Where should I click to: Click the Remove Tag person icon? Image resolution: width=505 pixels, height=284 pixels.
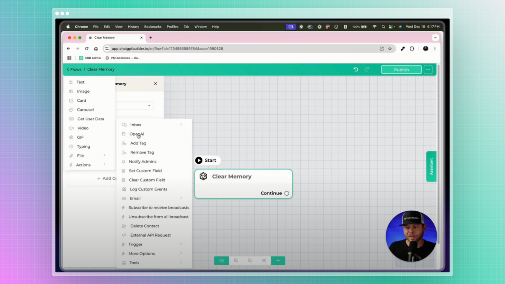124,152
